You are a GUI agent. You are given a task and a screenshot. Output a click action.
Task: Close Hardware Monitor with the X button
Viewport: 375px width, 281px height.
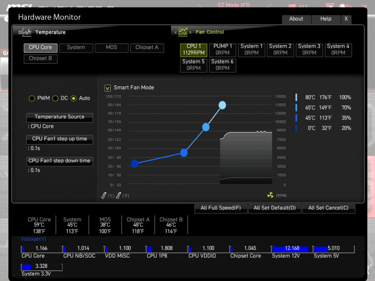coord(346,19)
